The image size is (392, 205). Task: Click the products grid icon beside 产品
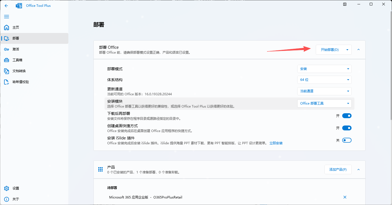click(100, 169)
